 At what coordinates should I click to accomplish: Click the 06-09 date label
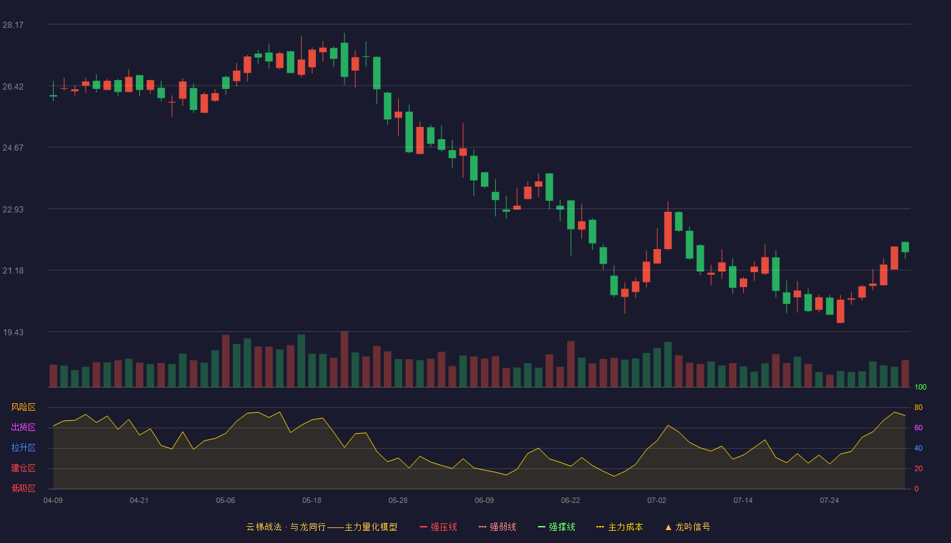click(484, 500)
